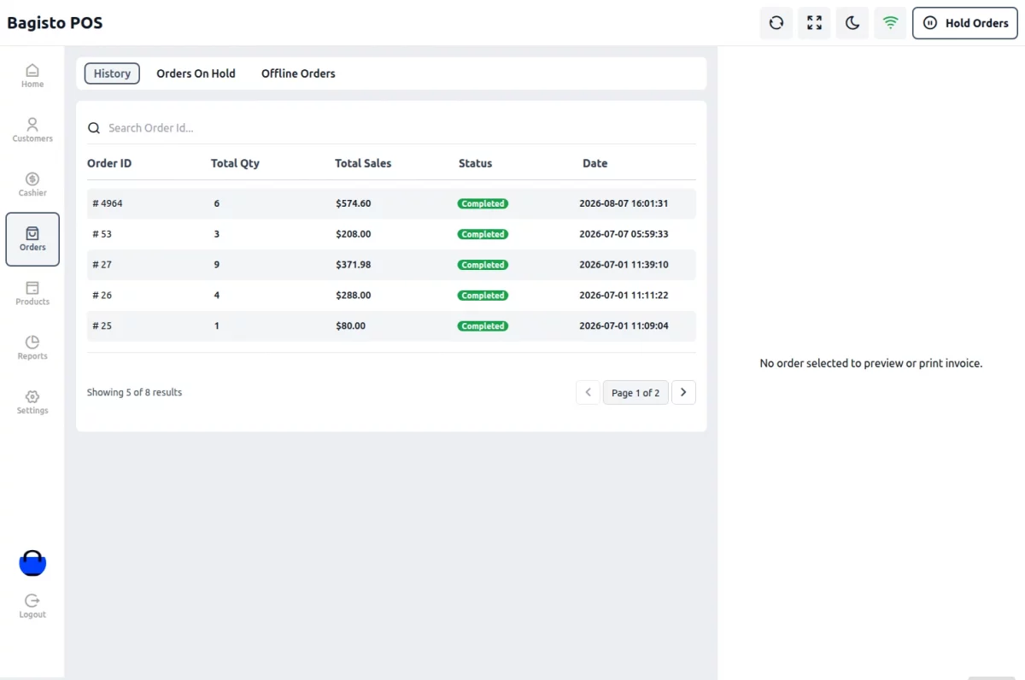1025x680 pixels.
Task: Click the $208.00 total sales cell
Action: [x=354, y=234]
